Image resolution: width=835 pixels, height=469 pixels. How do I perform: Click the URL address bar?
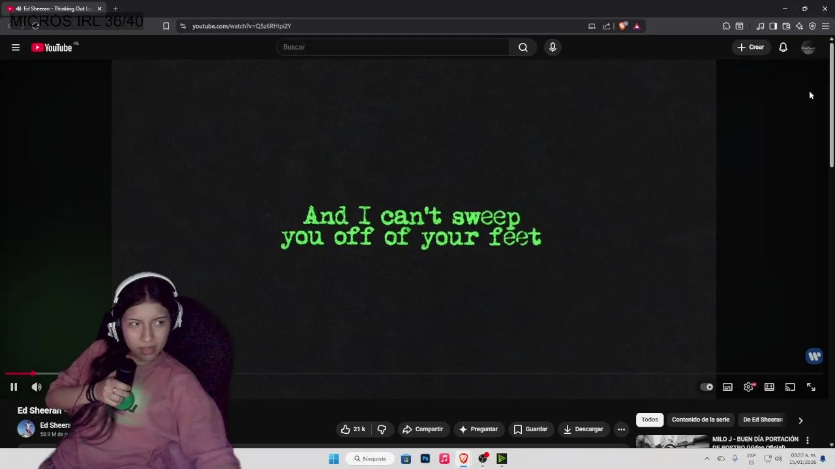tap(385, 26)
